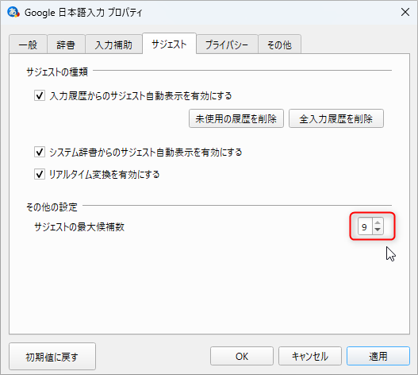Toggle 入力履歴からのサジェスト自動表示 checkbox

(x=40, y=95)
